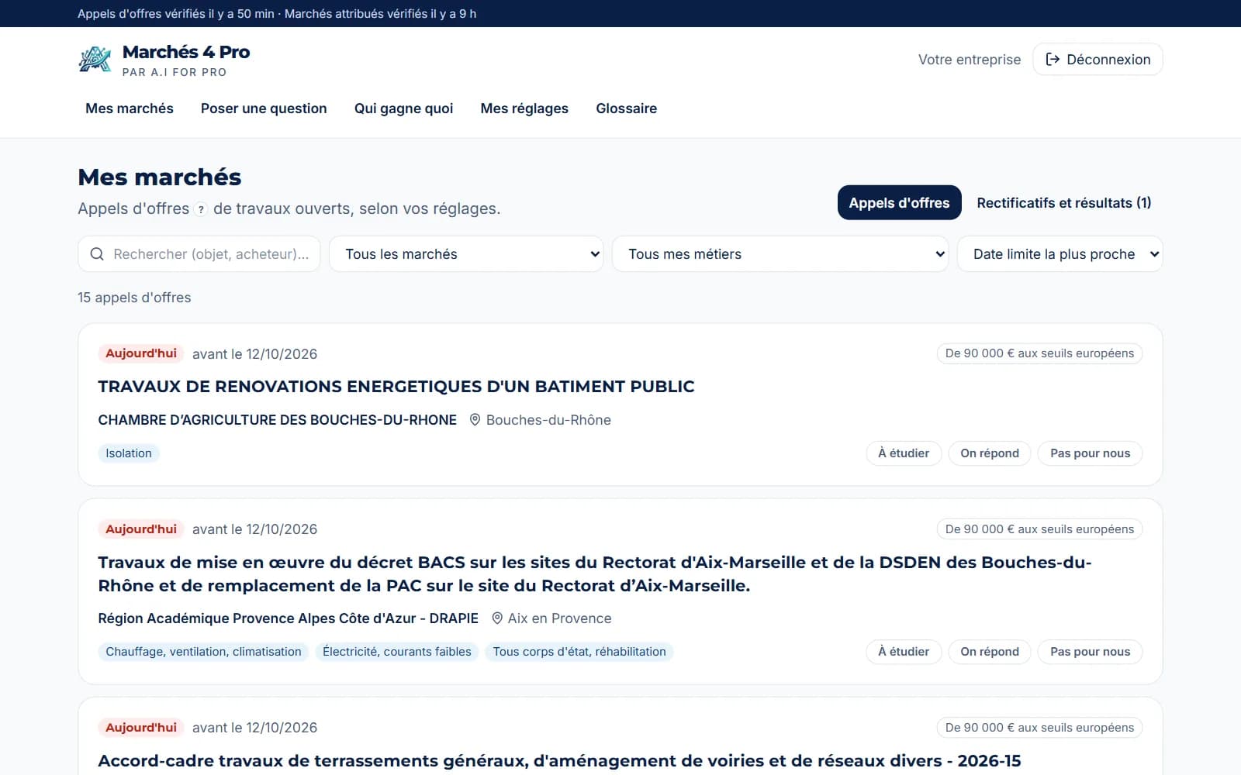The width and height of the screenshot is (1241, 775).
Task: Open the Date limite la plus proche sort dropdown
Action: (1060, 254)
